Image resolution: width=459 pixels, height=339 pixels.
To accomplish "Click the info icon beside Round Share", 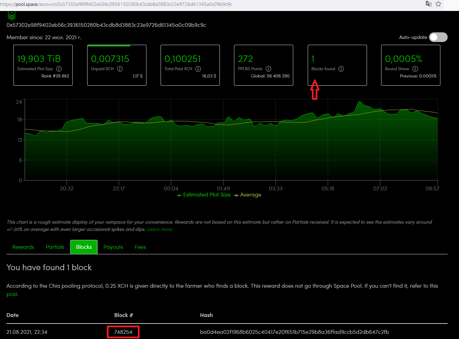I will coord(415,69).
